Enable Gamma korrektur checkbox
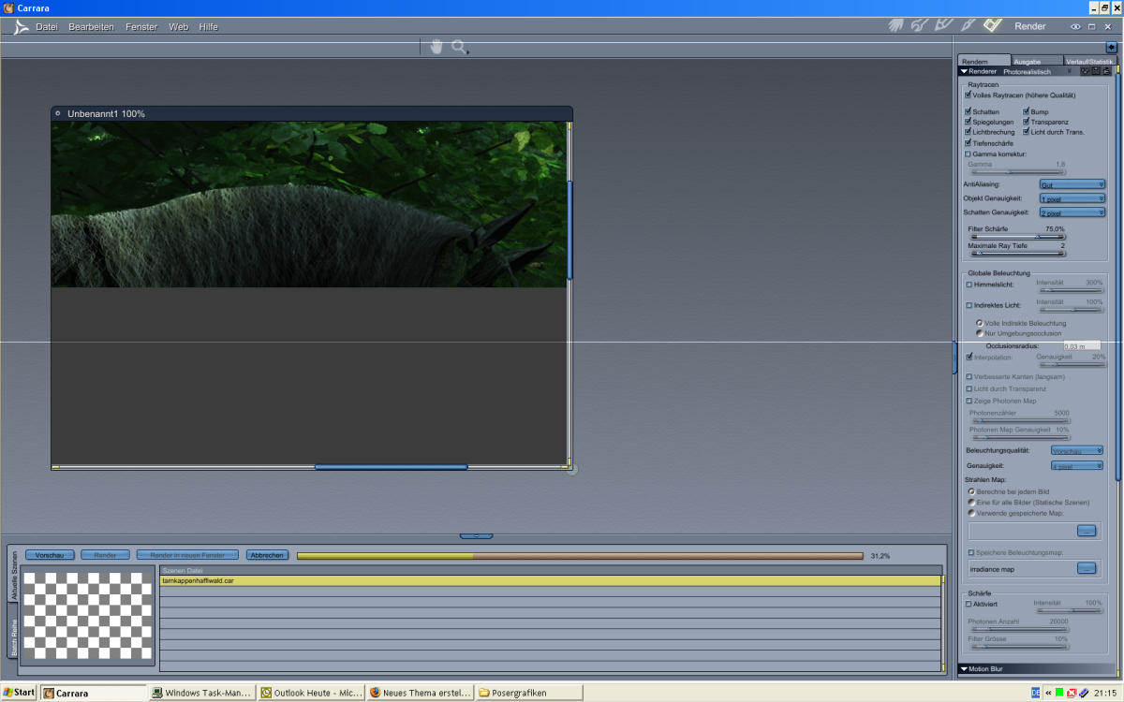The width and height of the screenshot is (1124, 702). point(969,154)
